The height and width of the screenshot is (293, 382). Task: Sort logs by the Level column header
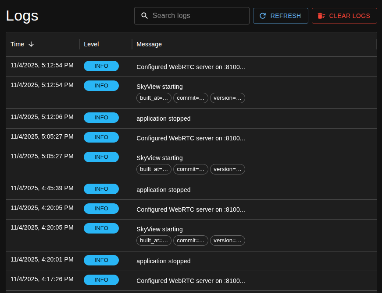(x=91, y=44)
